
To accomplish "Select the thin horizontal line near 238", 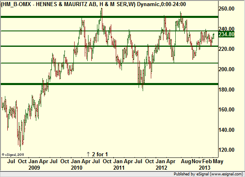I will tap(109, 31).
